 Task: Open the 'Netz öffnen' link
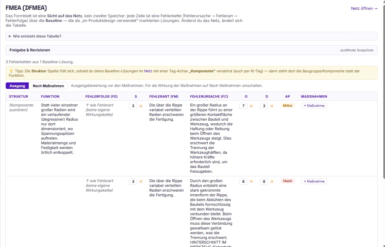pyautogui.click(x=364, y=8)
